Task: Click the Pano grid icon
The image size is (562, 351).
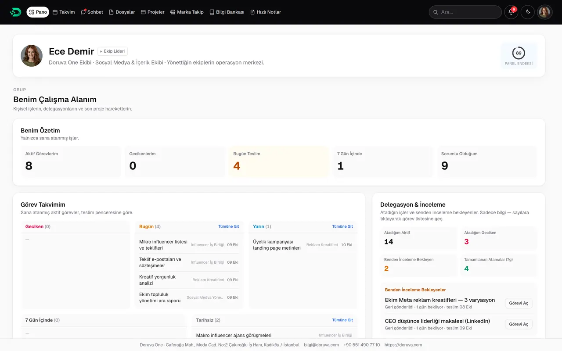Action: tap(32, 12)
